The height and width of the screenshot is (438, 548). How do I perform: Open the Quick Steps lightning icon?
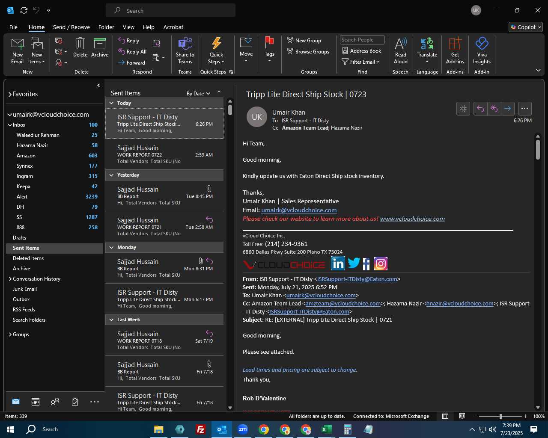217,44
